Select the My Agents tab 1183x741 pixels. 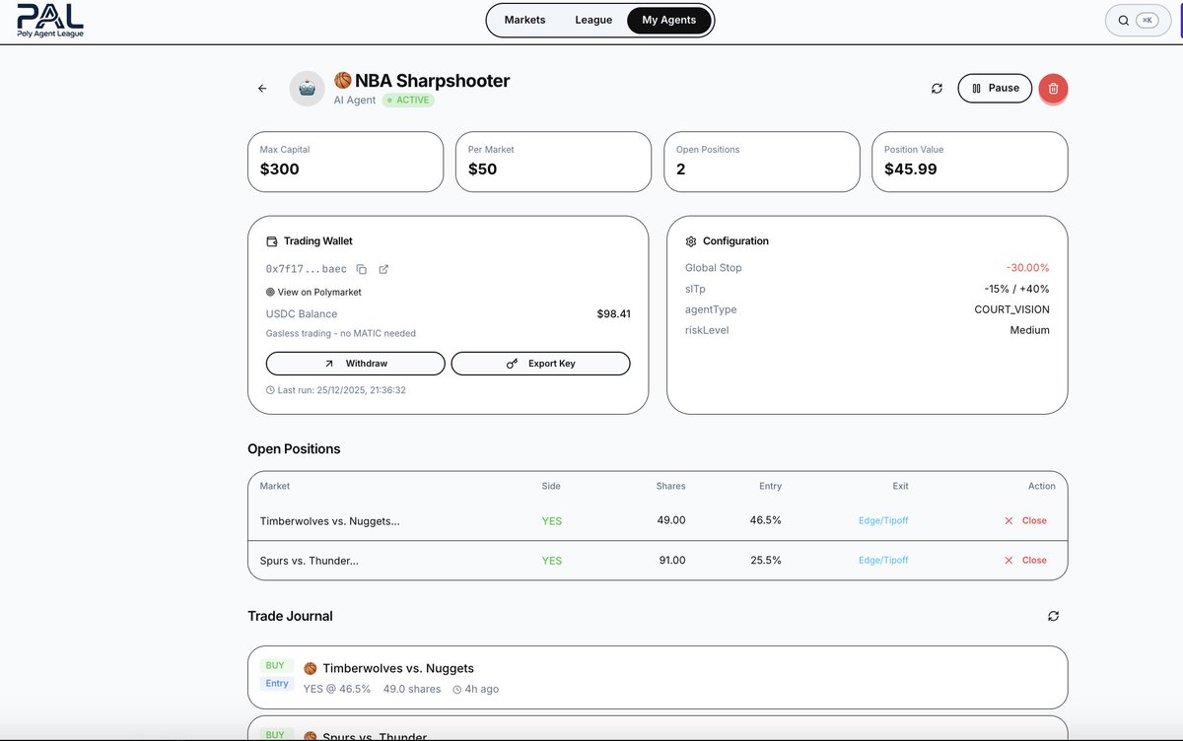[668, 20]
